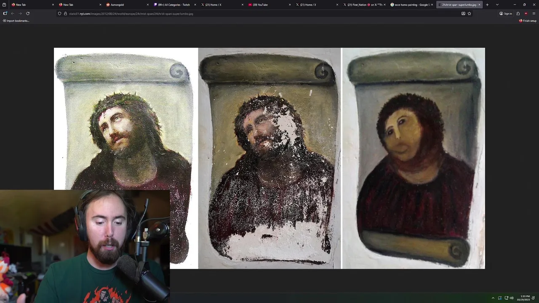Go back with the back arrow
This screenshot has width=539, height=303.
(x=13, y=13)
